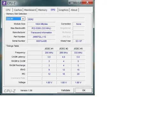Image resolution: width=163 pixels, height=122 pixels.
Task: Click tRAS value 15
Action: pos(78,70)
